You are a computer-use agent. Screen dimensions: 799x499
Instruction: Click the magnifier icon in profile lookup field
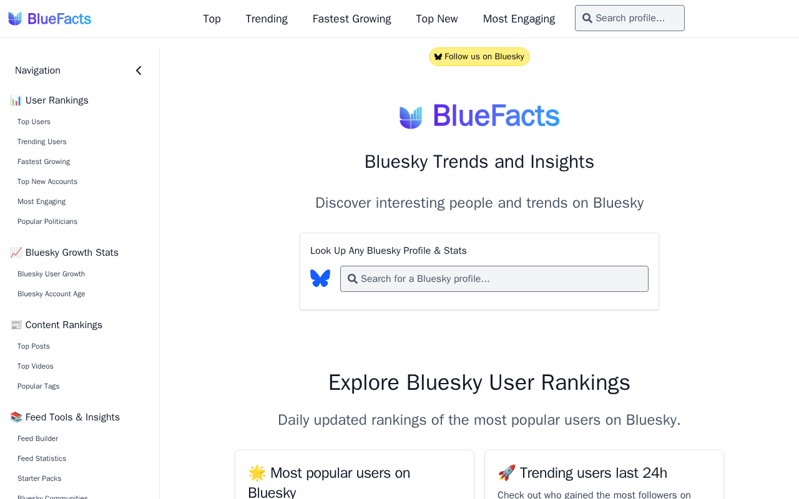[353, 279]
